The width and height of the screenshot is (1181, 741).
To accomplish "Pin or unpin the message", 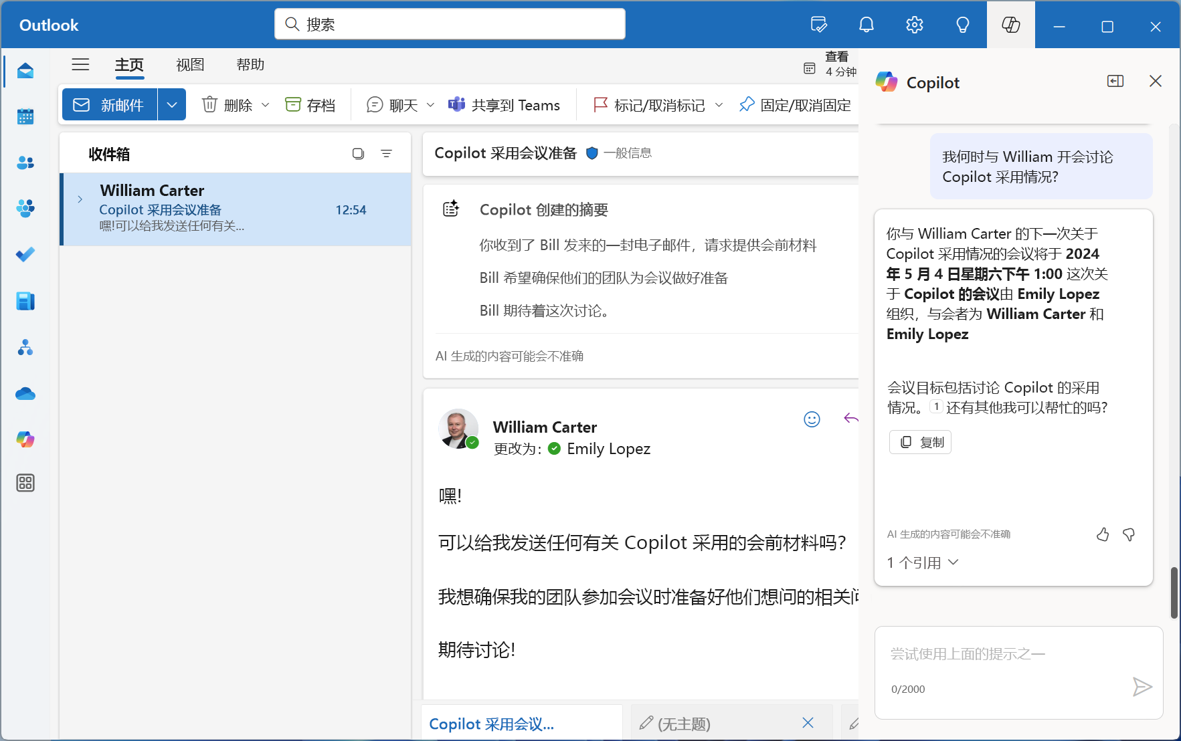I will 796,105.
